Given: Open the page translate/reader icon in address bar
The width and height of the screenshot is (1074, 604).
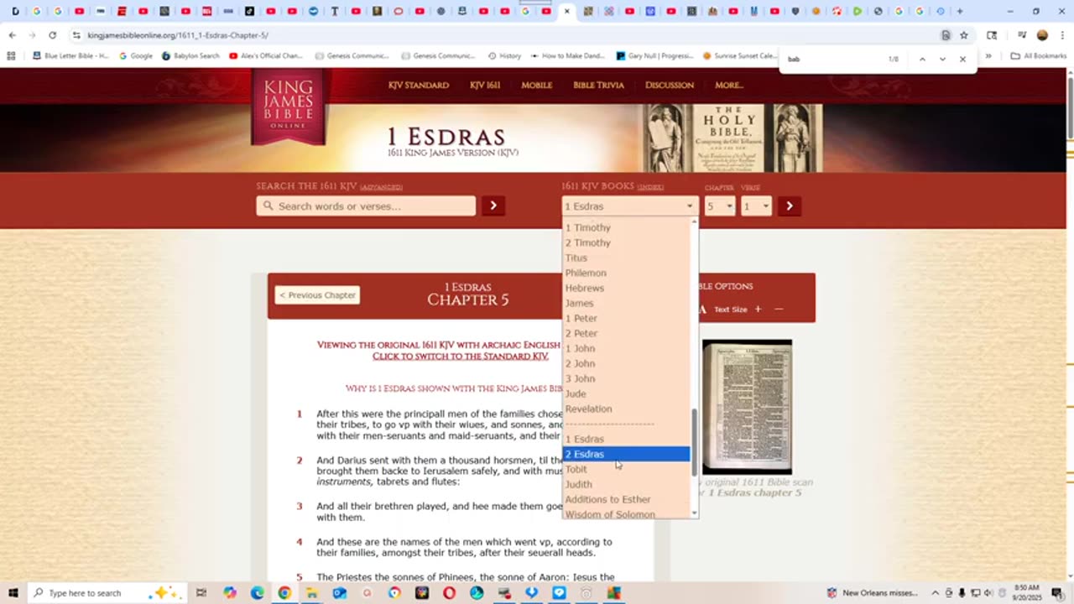Looking at the screenshot, I should click(946, 35).
